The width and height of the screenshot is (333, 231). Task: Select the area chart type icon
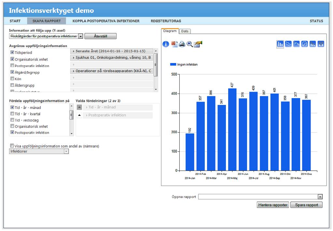click(296, 44)
